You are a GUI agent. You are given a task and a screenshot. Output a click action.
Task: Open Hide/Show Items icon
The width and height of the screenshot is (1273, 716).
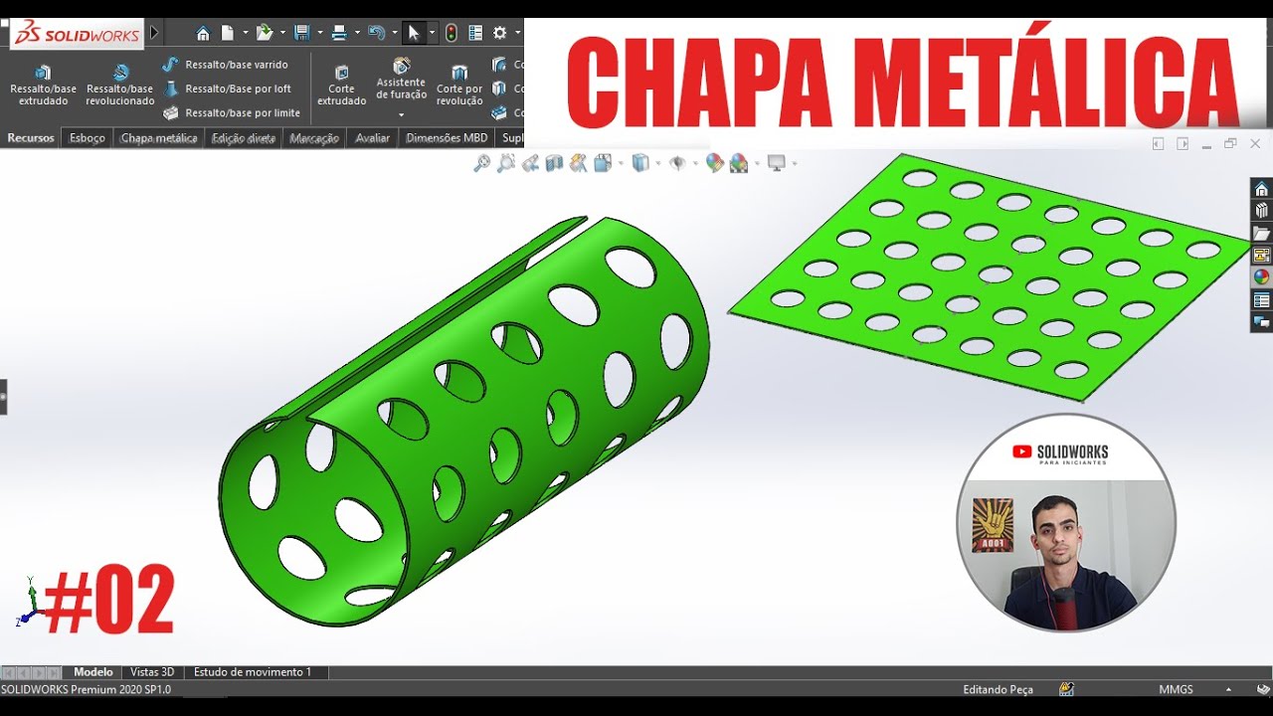(x=677, y=163)
